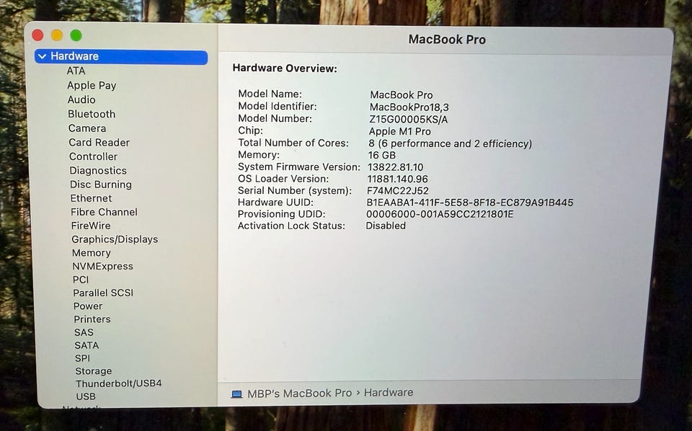Select USB in the sidebar
The width and height of the screenshot is (692, 431).
point(86,396)
